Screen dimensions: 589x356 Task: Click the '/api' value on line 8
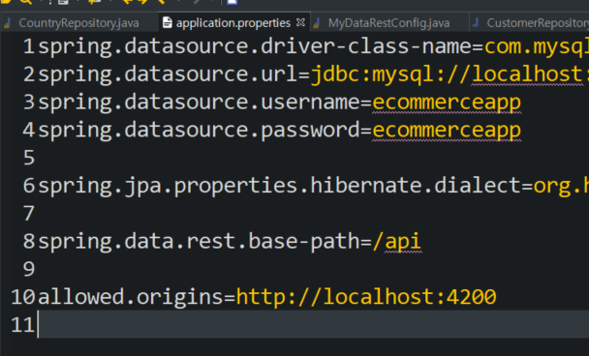pos(396,241)
